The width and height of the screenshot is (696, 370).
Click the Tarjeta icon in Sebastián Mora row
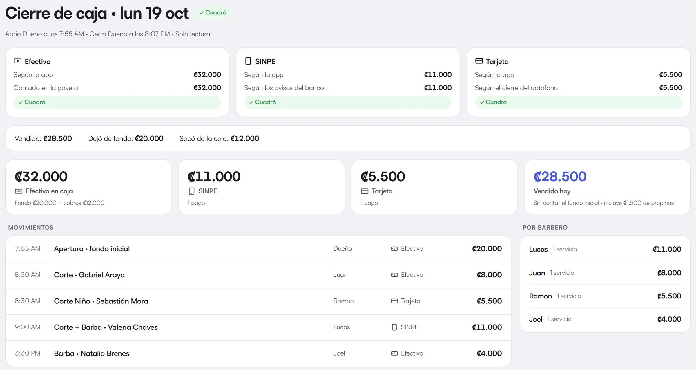coord(394,301)
